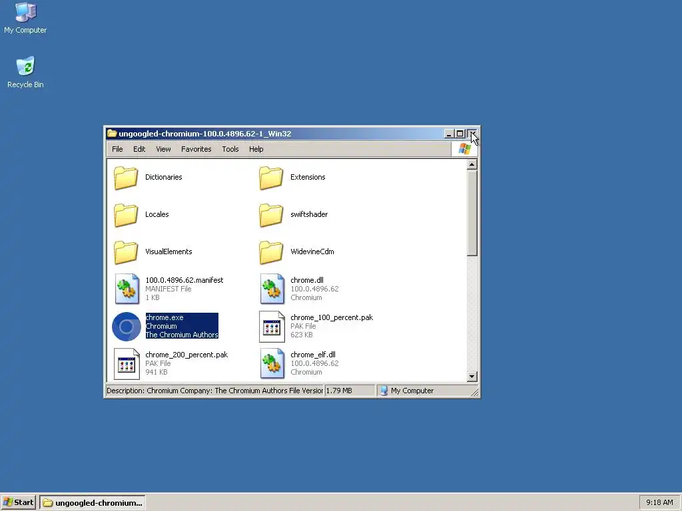Click the chrome_elf.dll file name
This screenshot has width=682, height=511.
(x=313, y=355)
